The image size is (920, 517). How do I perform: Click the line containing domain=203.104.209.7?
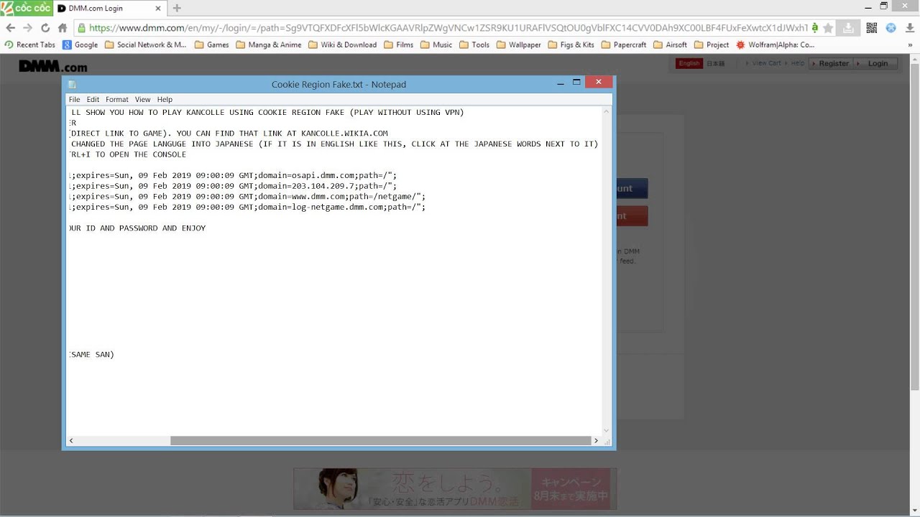(233, 186)
